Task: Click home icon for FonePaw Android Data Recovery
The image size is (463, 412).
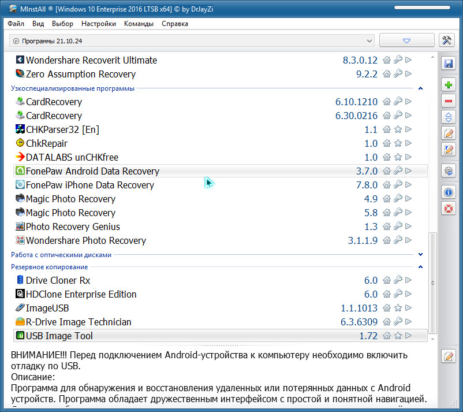Action: tap(387, 171)
